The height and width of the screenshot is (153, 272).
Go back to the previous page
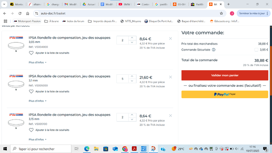5,13
